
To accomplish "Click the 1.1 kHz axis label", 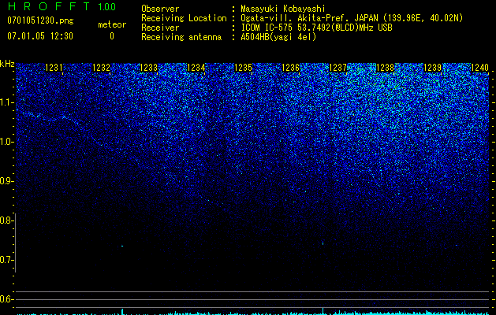I will pyautogui.click(x=6, y=102).
